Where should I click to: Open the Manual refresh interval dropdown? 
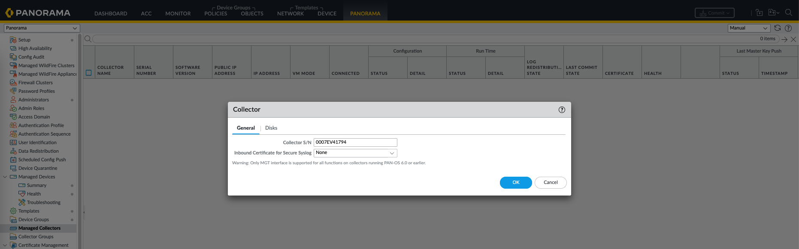pyautogui.click(x=749, y=28)
